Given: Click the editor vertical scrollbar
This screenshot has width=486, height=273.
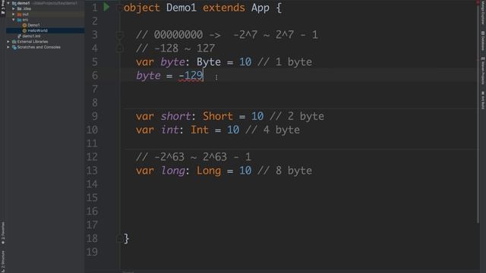Looking at the screenshot, I should (x=478, y=113).
